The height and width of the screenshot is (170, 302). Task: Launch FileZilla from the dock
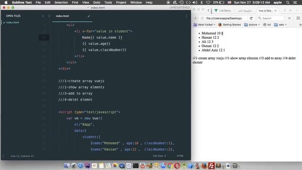click(211, 166)
